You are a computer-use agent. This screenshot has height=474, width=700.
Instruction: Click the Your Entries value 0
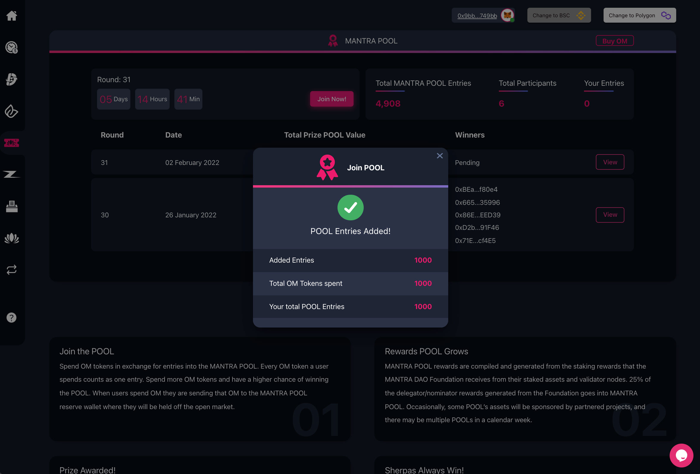(x=587, y=103)
